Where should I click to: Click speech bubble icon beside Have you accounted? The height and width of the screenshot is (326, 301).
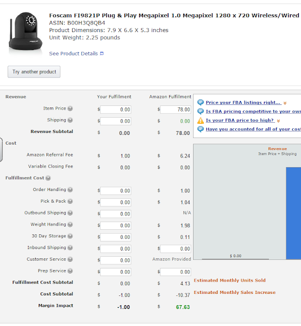[x=200, y=129]
